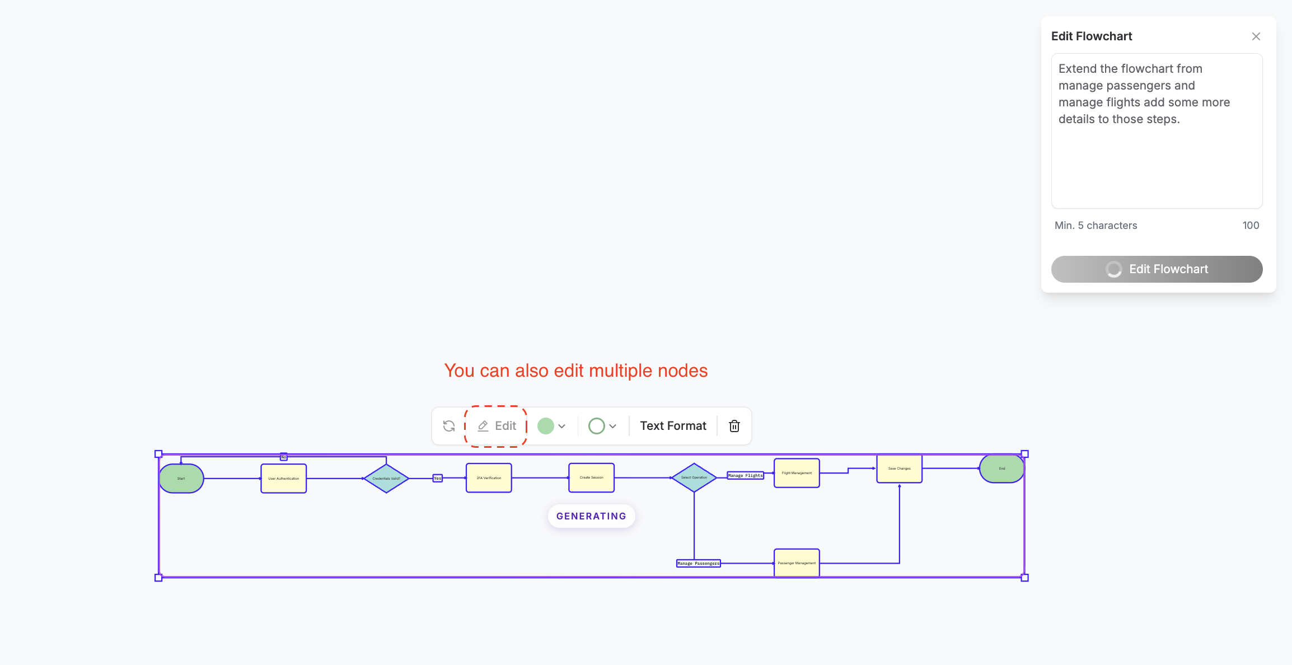Click the pencil Edit button in toolbar
Image resolution: width=1292 pixels, height=665 pixels.
(x=497, y=426)
